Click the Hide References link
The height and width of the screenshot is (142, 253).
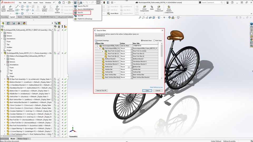156,87
